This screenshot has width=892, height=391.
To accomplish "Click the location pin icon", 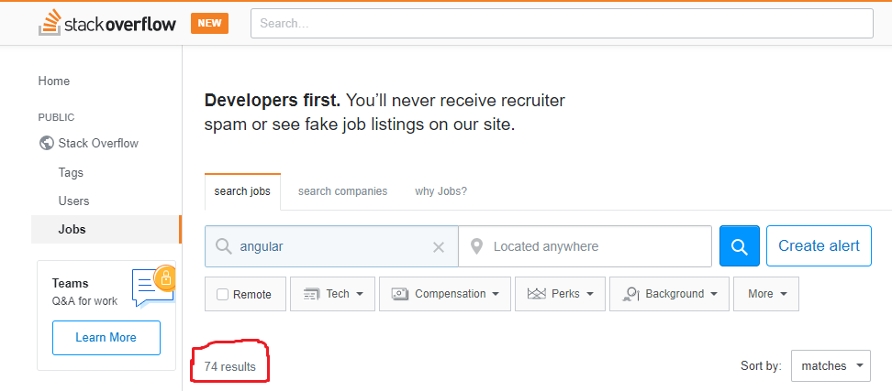I will pyautogui.click(x=476, y=246).
